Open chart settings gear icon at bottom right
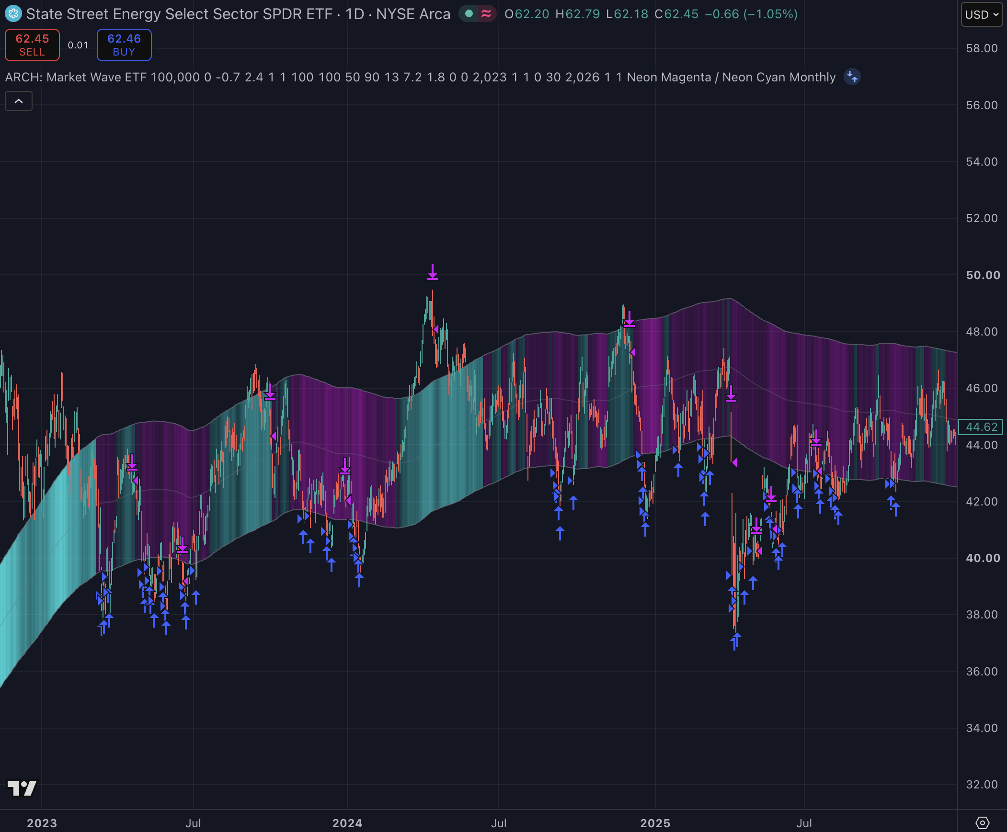 [x=982, y=823]
